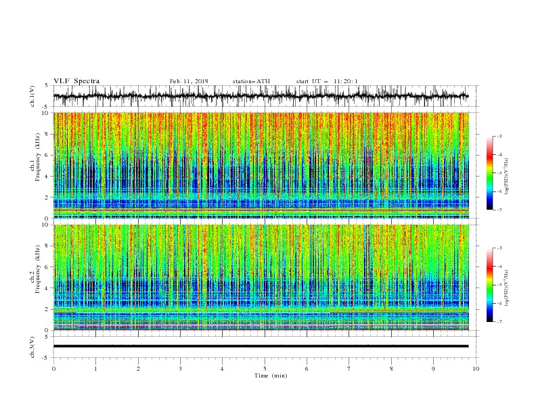Click the "station=ATH" header label
This screenshot has width=536, height=414.
251,81
